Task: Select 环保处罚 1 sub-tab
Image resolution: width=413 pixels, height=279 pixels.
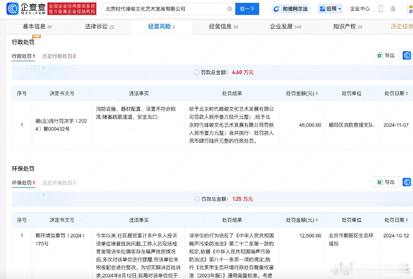Action: (x=23, y=183)
